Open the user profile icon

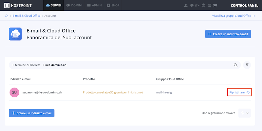click(186, 5)
